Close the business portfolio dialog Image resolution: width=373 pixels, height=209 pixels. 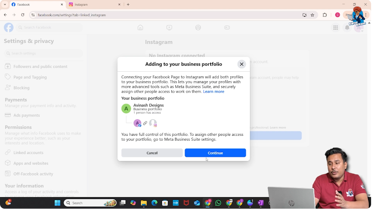click(x=241, y=64)
